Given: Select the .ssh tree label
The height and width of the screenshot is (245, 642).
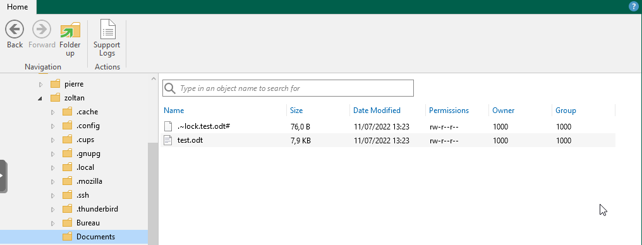Looking at the screenshot, I should coord(83,196).
